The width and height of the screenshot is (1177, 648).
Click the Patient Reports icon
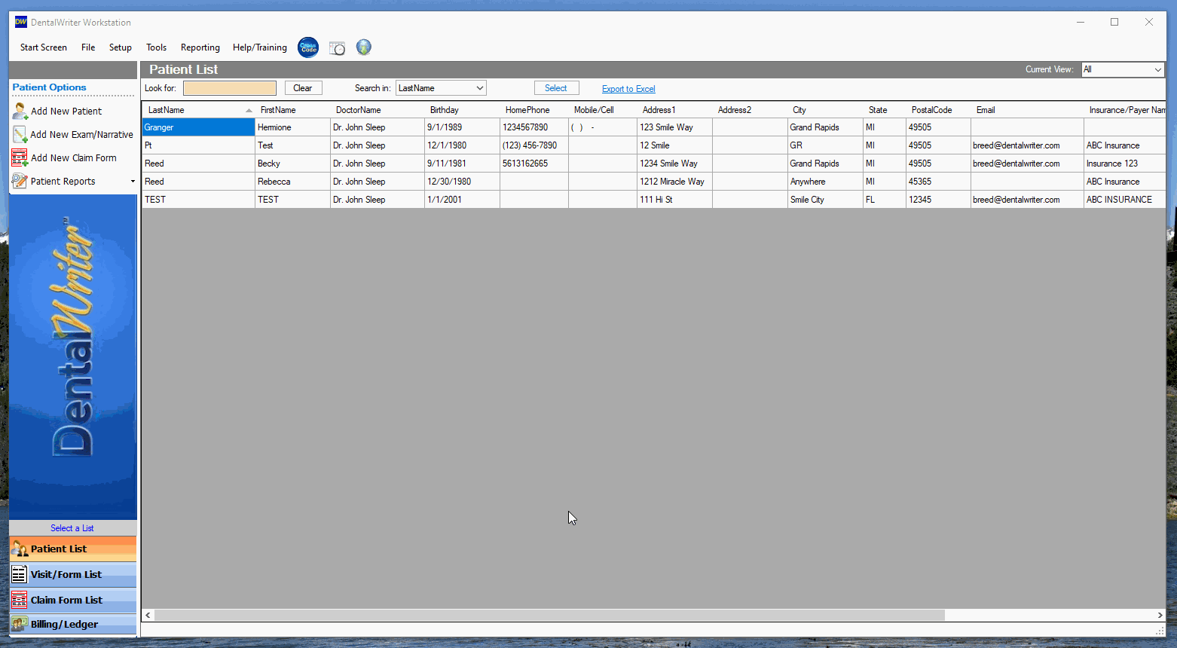[x=20, y=181]
